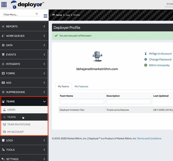Open the My Account submenu item
The height and width of the screenshot is (161, 173).
[x=25, y=132]
